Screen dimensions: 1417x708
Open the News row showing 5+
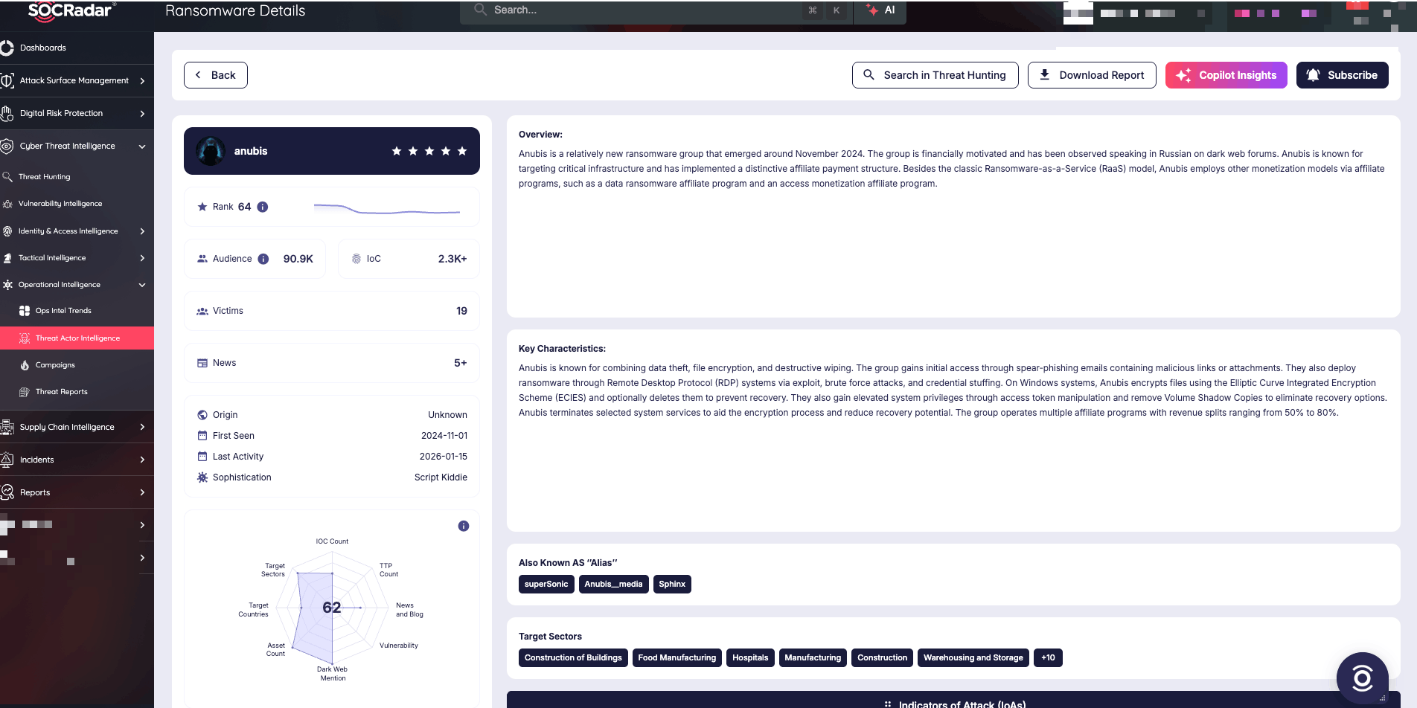(x=332, y=363)
